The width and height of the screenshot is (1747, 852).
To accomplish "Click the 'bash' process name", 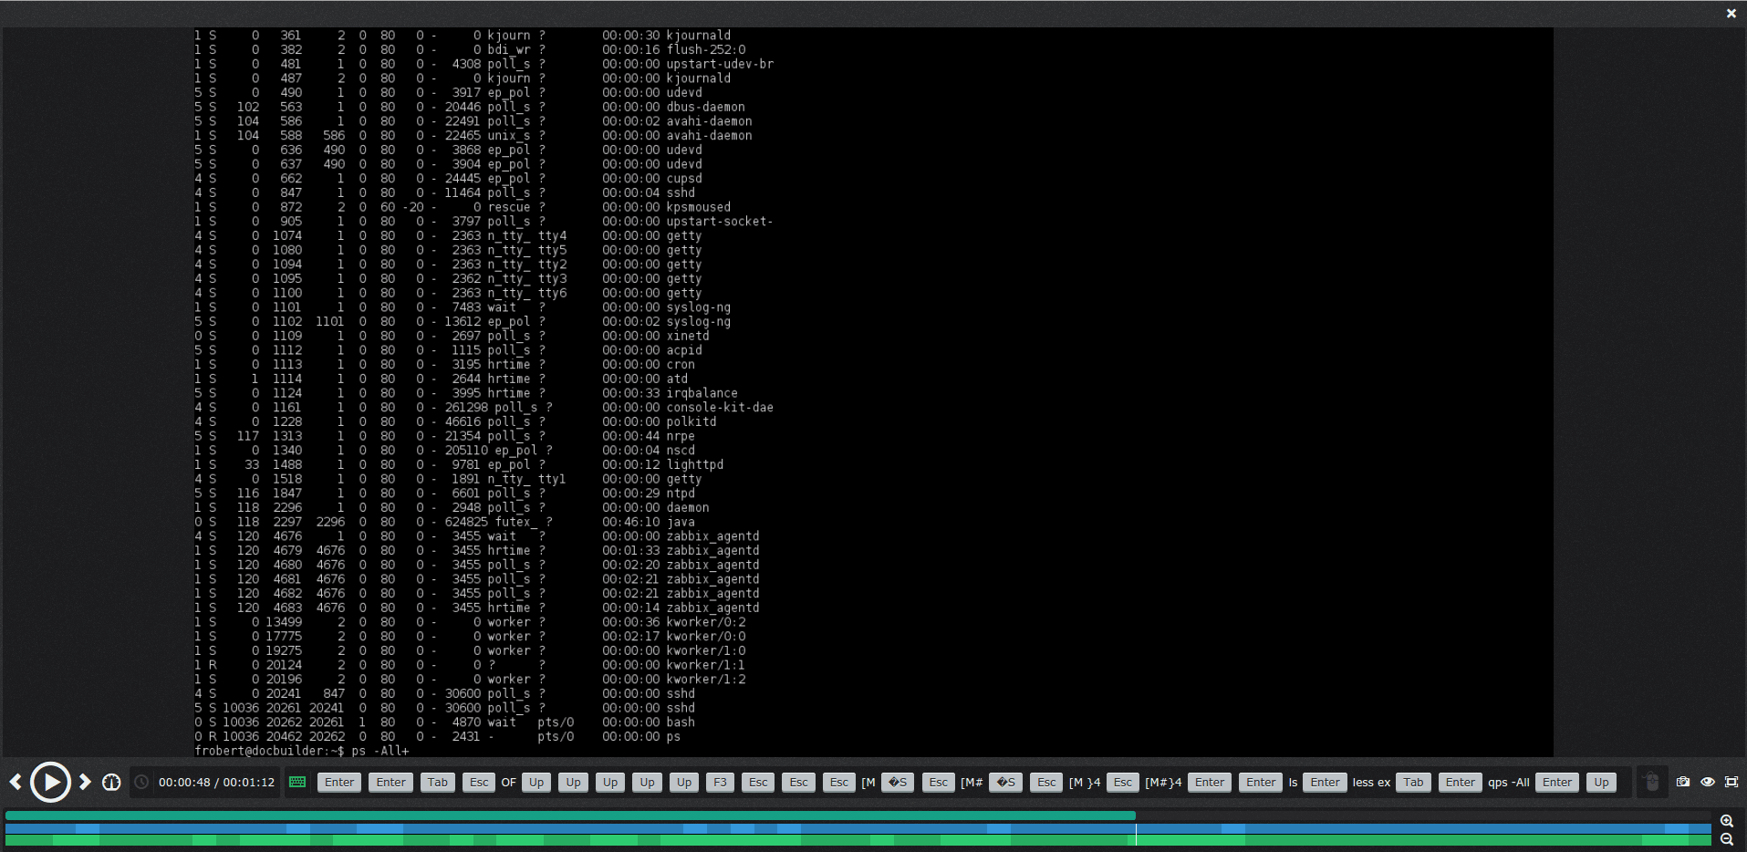I will [681, 722].
